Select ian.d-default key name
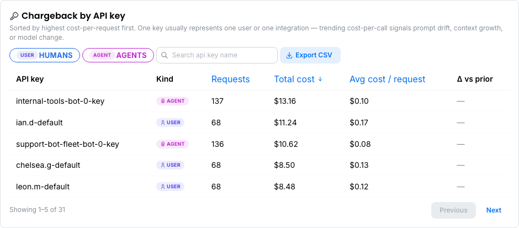This screenshot has width=519, height=228. [x=39, y=123]
